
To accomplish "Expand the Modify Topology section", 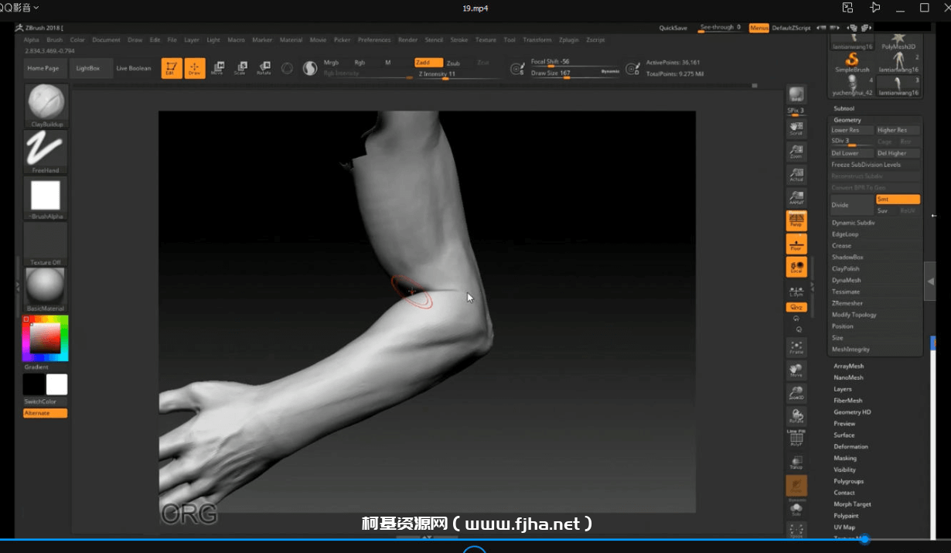I will point(854,315).
